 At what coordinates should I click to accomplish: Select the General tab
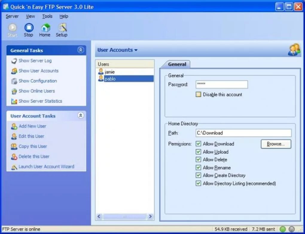coord(177,64)
